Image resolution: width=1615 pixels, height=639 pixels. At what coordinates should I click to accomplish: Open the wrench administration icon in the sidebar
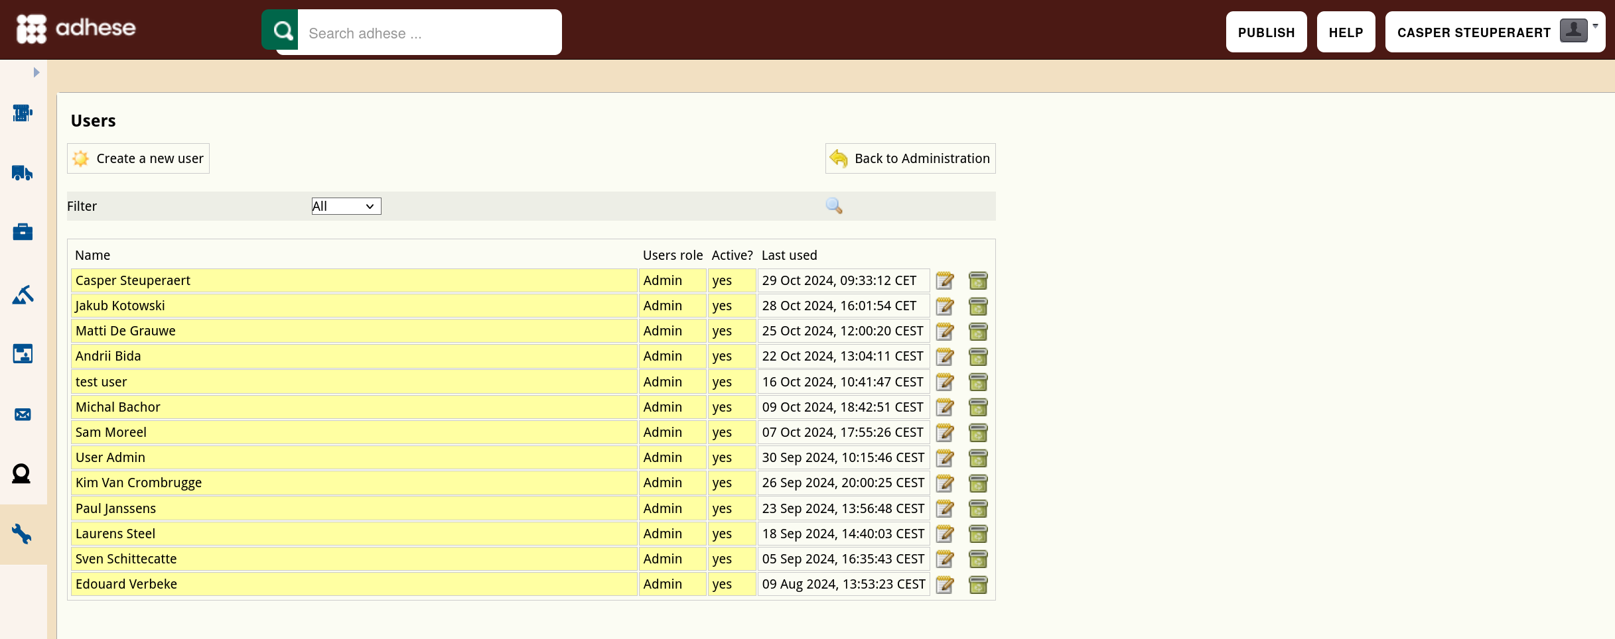[x=23, y=534]
